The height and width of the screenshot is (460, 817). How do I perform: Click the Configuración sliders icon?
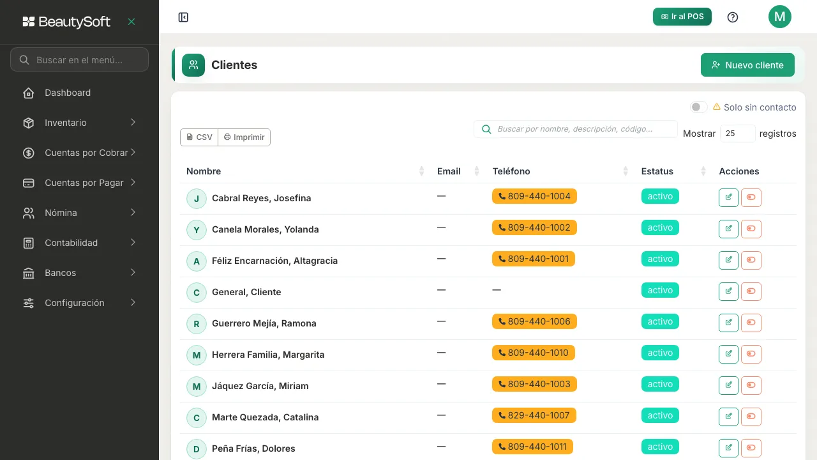click(x=29, y=303)
